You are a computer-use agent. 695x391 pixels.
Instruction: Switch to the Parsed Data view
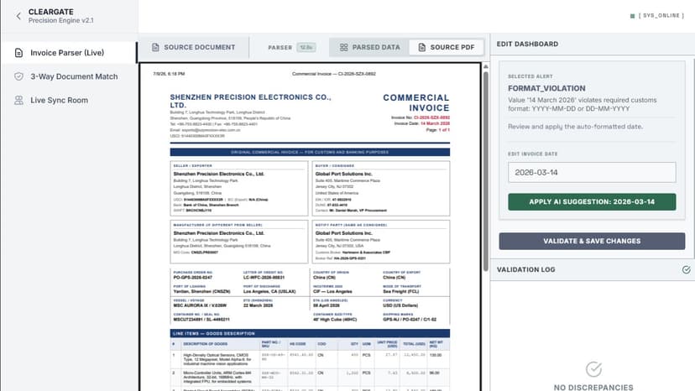click(369, 48)
